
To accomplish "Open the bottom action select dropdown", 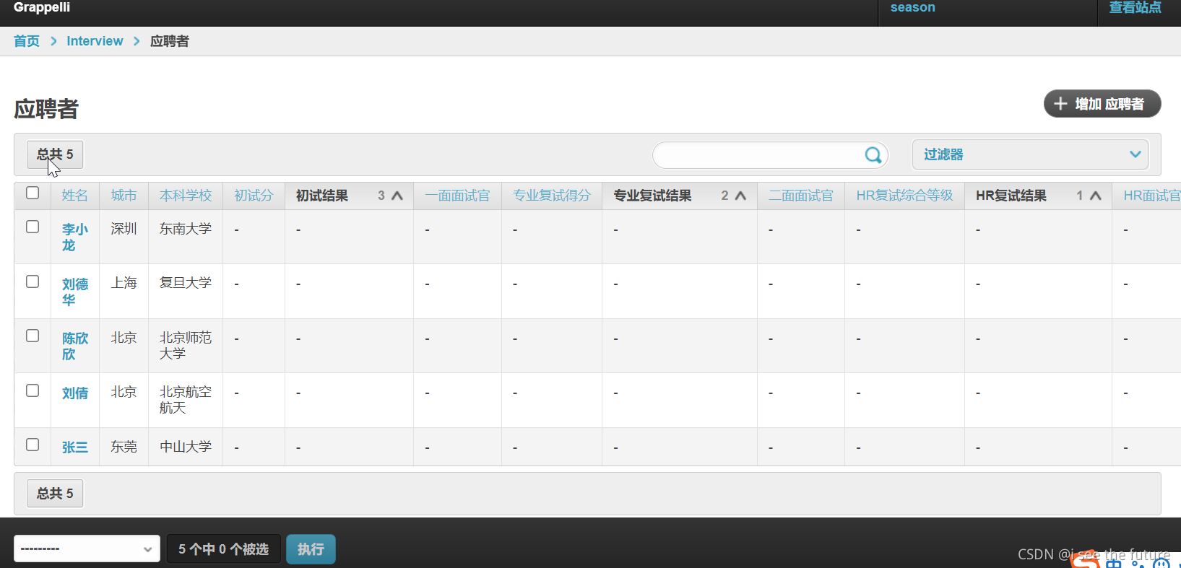I will 87,549.
